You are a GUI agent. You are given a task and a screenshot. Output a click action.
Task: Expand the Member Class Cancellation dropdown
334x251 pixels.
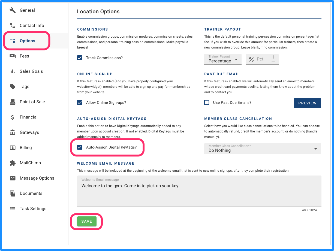click(263, 149)
